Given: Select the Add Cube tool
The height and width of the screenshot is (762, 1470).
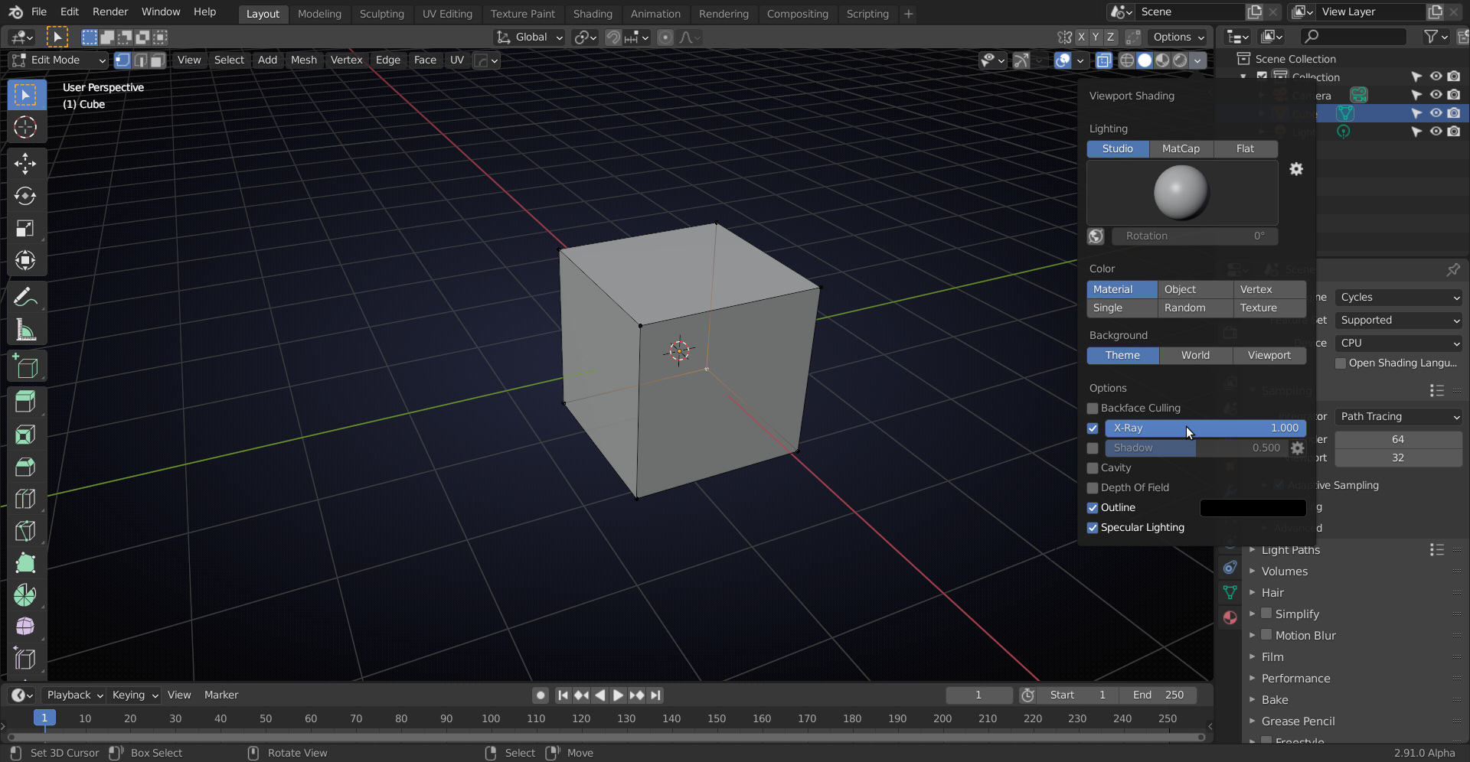Looking at the screenshot, I should click(25, 366).
